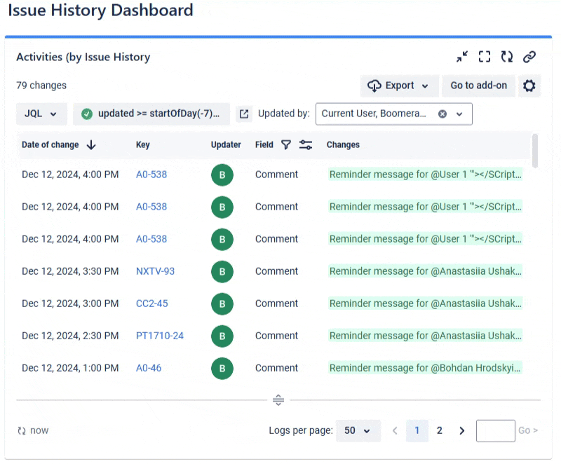The height and width of the screenshot is (464, 561).
Task: Click the panel resize divider handle
Action: pyautogui.click(x=278, y=400)
